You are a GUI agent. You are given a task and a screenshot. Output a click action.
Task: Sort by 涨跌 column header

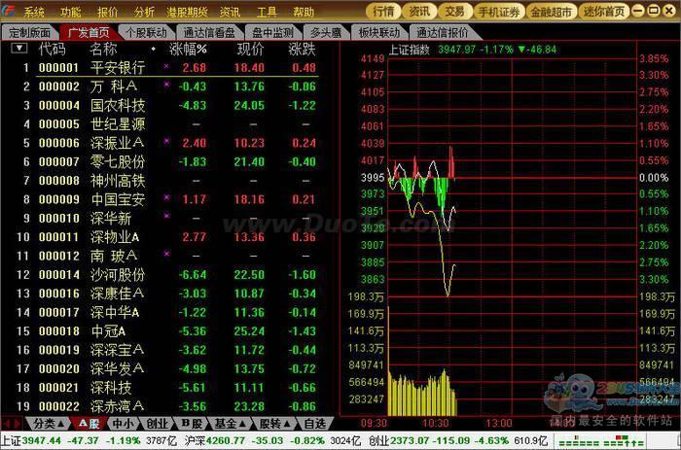point(302,49)
